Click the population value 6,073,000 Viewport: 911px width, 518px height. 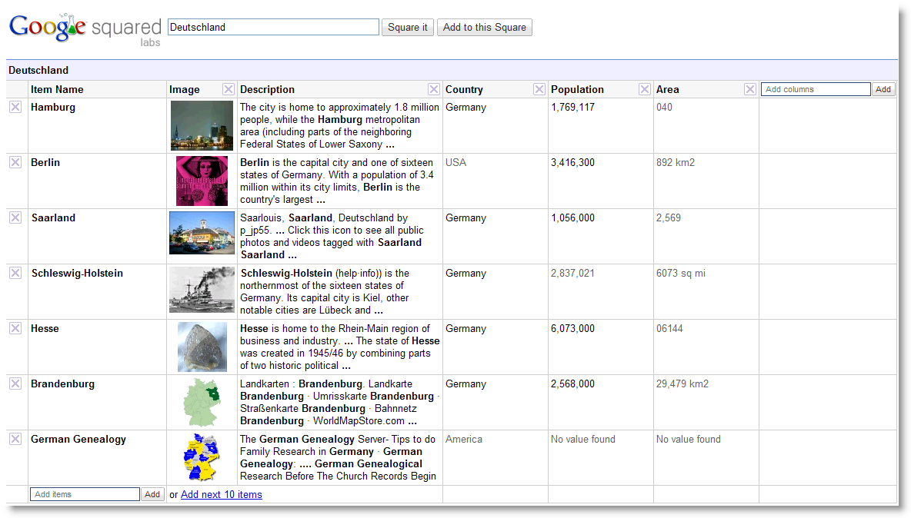(x=573, y=329)
